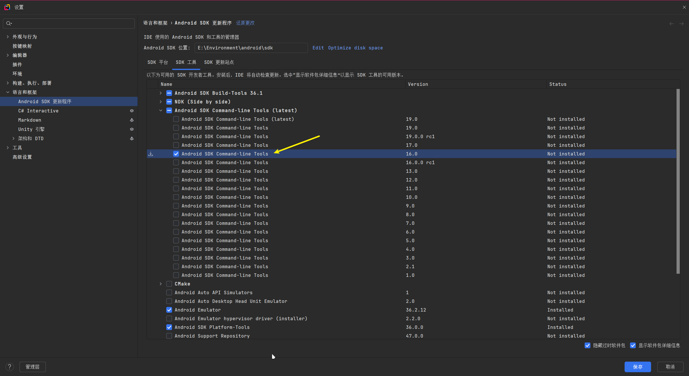Click the SDK tools list scrollbar

[678, 181]
